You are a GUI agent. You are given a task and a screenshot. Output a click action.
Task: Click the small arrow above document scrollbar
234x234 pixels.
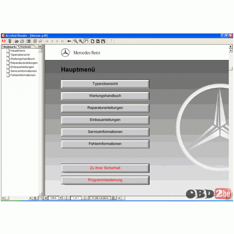[231, 46]
